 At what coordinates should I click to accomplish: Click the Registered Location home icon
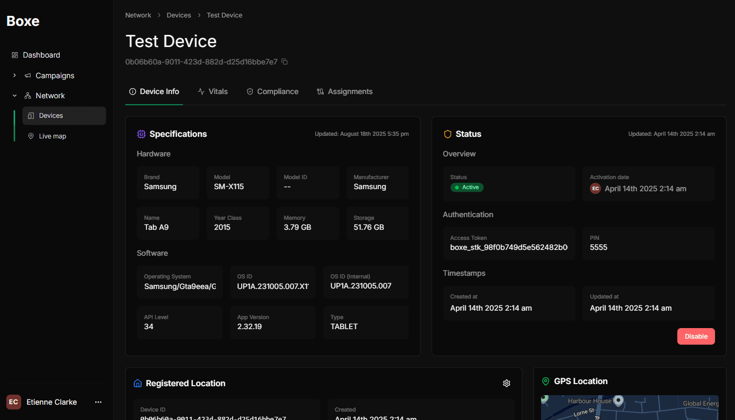click(137, 384)
